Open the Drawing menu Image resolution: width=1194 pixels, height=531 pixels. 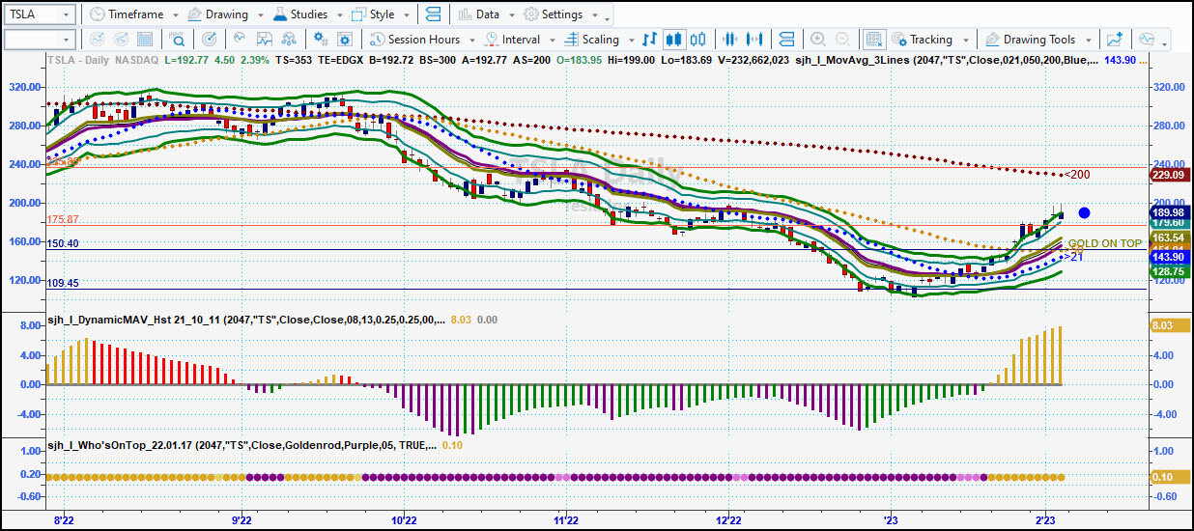click(x=218, y=14)
